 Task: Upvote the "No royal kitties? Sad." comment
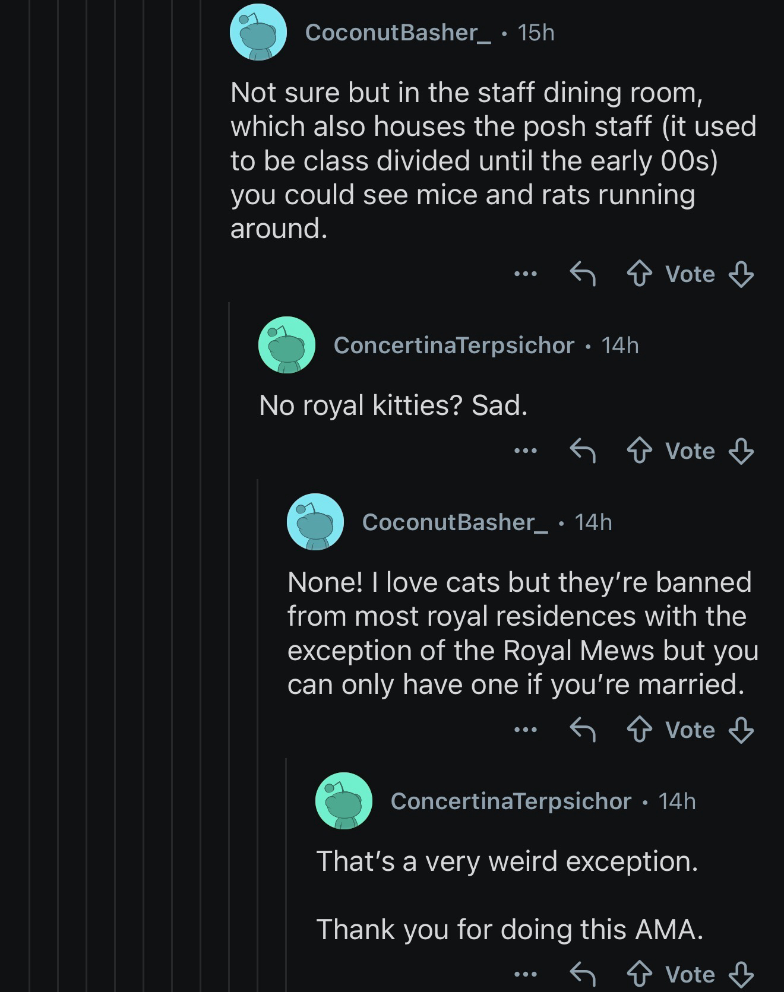pyautogui.click(x=639, y=451)
